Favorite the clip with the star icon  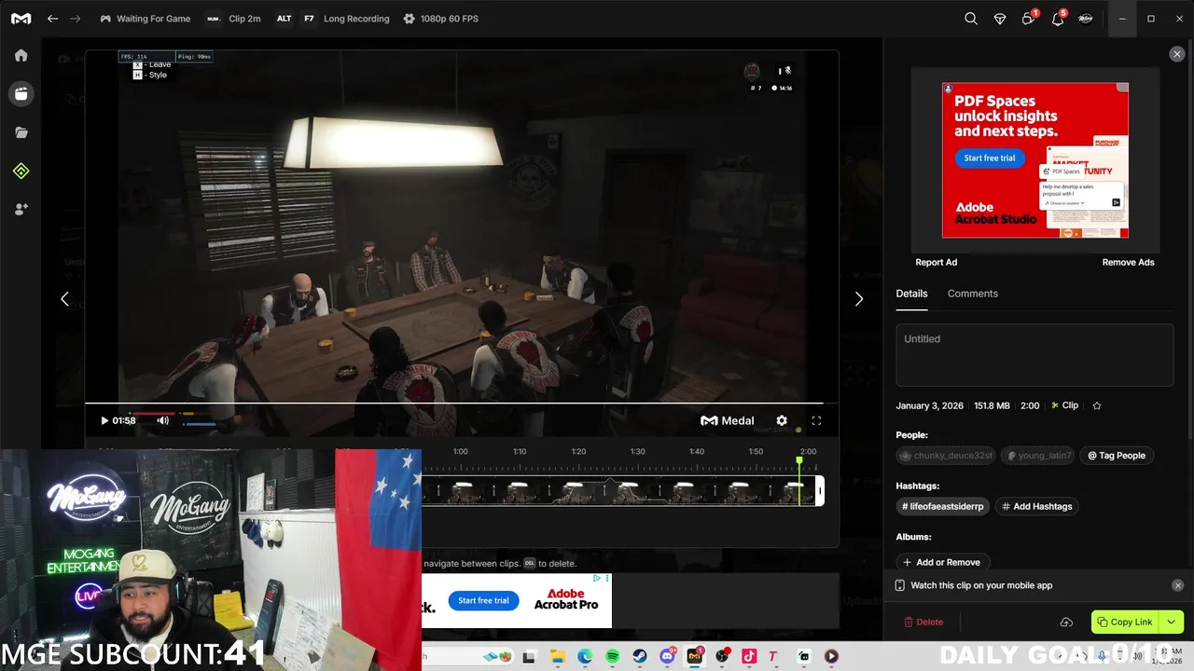pos(1097,405)
